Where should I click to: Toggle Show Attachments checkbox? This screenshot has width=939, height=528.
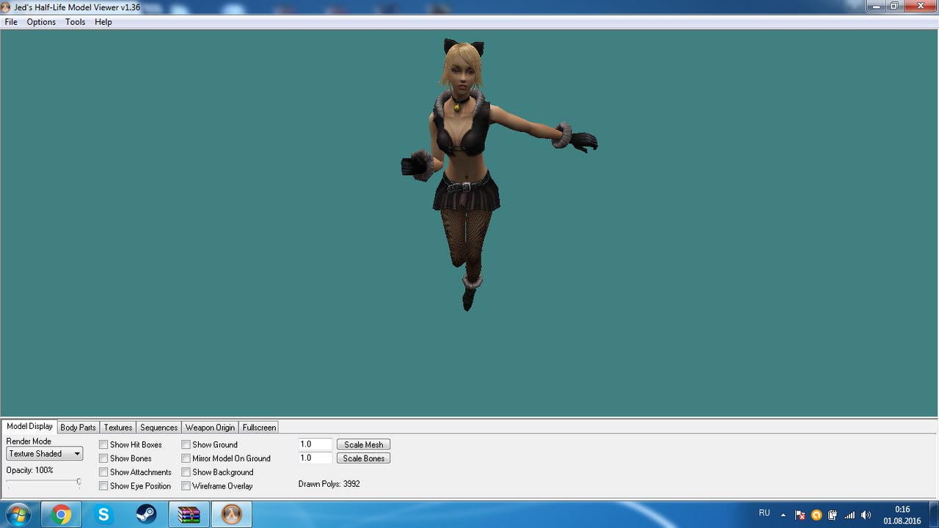[x=103, y=472]
